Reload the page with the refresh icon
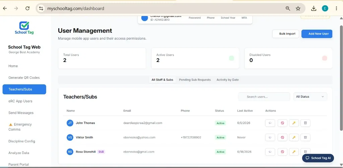 (x=27, y=8)
